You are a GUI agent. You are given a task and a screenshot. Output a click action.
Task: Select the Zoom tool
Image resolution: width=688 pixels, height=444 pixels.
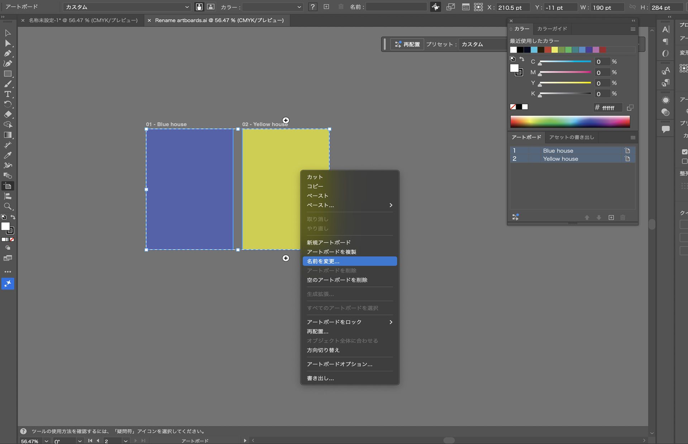(x=7, y=207)
